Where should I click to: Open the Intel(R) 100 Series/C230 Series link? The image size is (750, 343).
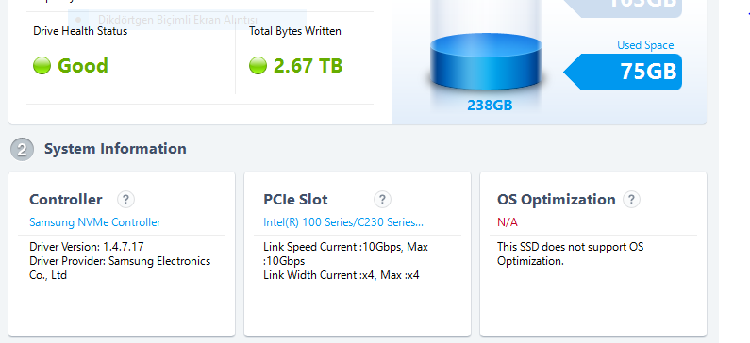(343, 222)
